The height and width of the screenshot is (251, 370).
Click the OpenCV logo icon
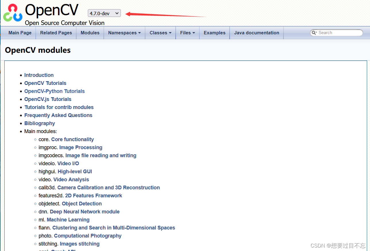(13, 13)
